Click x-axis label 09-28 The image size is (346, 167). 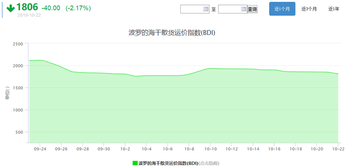82,149
